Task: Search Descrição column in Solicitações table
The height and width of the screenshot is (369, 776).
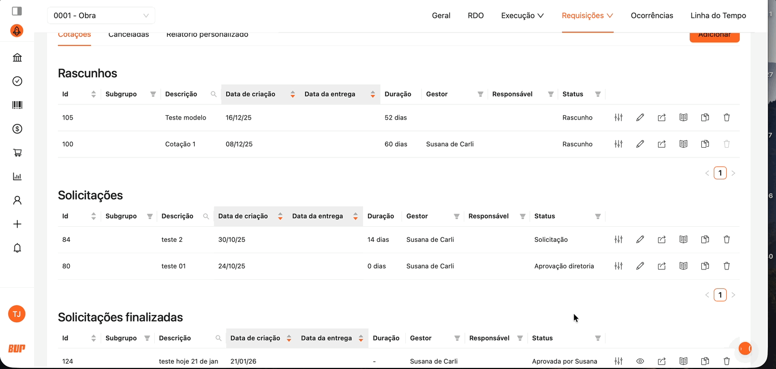Action: (206, 216)
